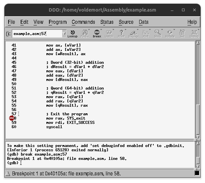
Task: Click line 43 'mov [wResult], ax'
Action: point(66,54)
